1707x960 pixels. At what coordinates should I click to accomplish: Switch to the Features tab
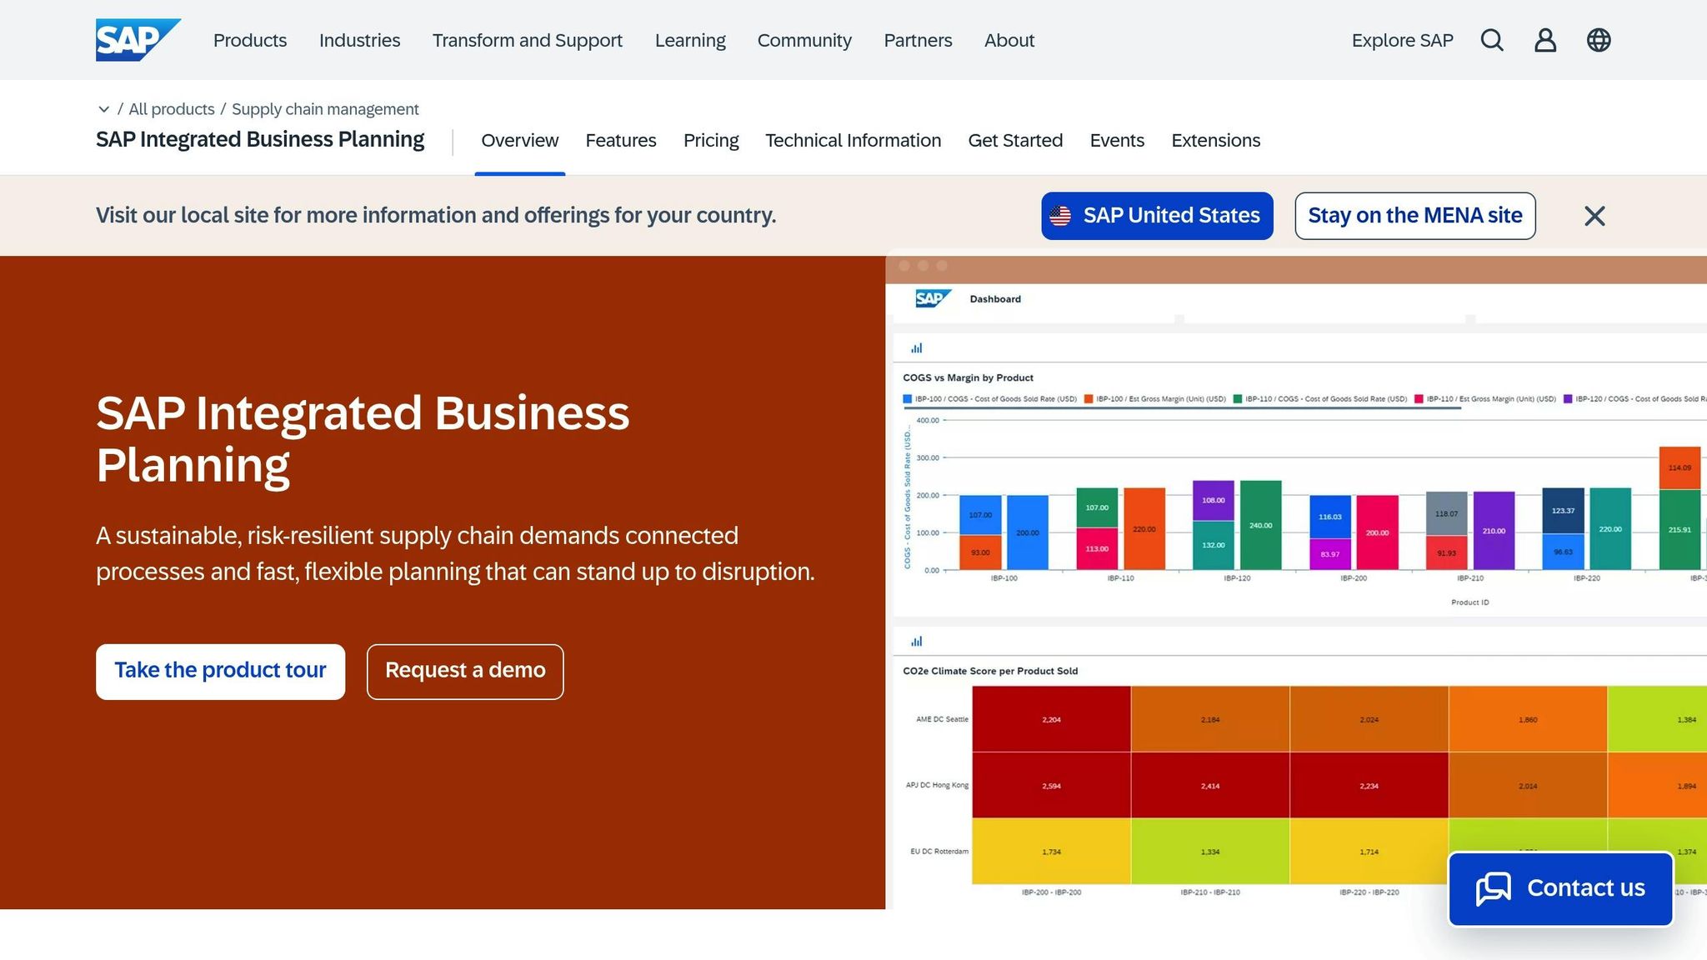[621, 140]
